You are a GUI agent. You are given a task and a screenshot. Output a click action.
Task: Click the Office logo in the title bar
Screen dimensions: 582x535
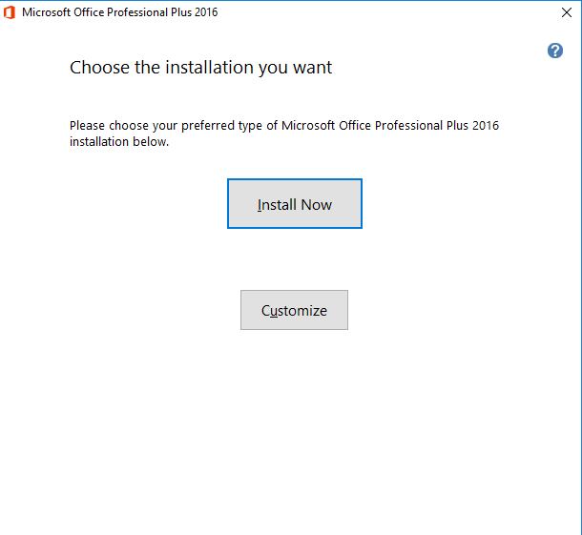pyautogui.click(x=10, y=12)
